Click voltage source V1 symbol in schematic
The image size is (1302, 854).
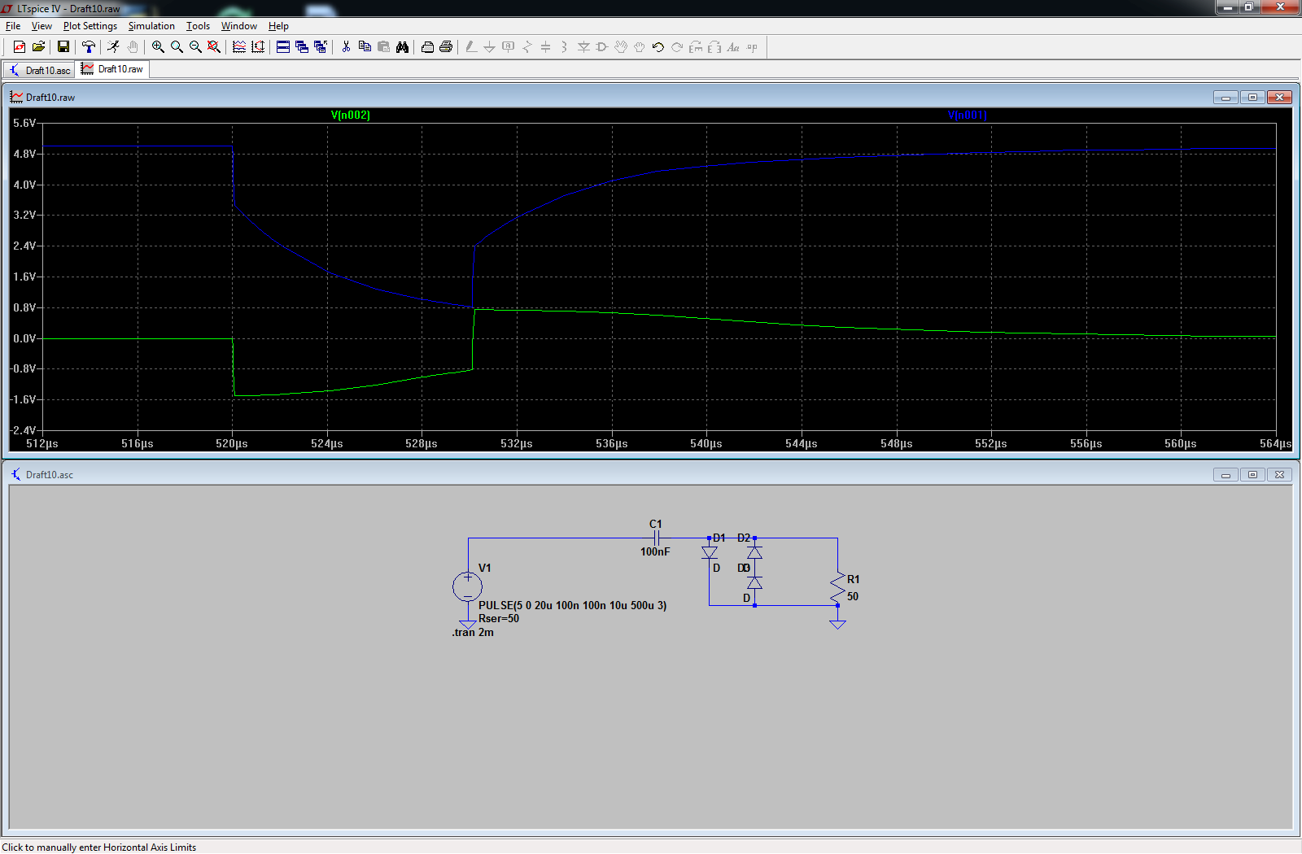tap(468, 586)
